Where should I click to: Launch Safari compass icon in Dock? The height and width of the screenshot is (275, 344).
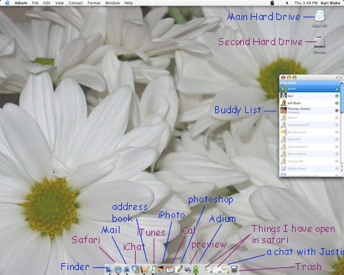[x=118, y=269]
